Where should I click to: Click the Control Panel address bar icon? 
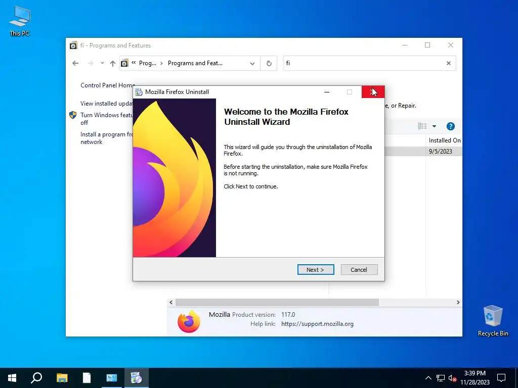coord(124,63)
